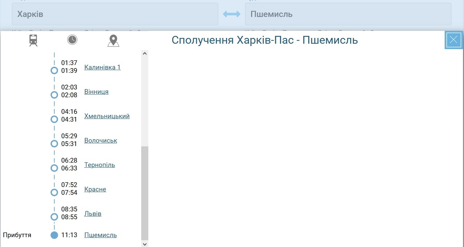
Task: Swap stations with the double-arrow icon
Action: [x=231, y=14]
